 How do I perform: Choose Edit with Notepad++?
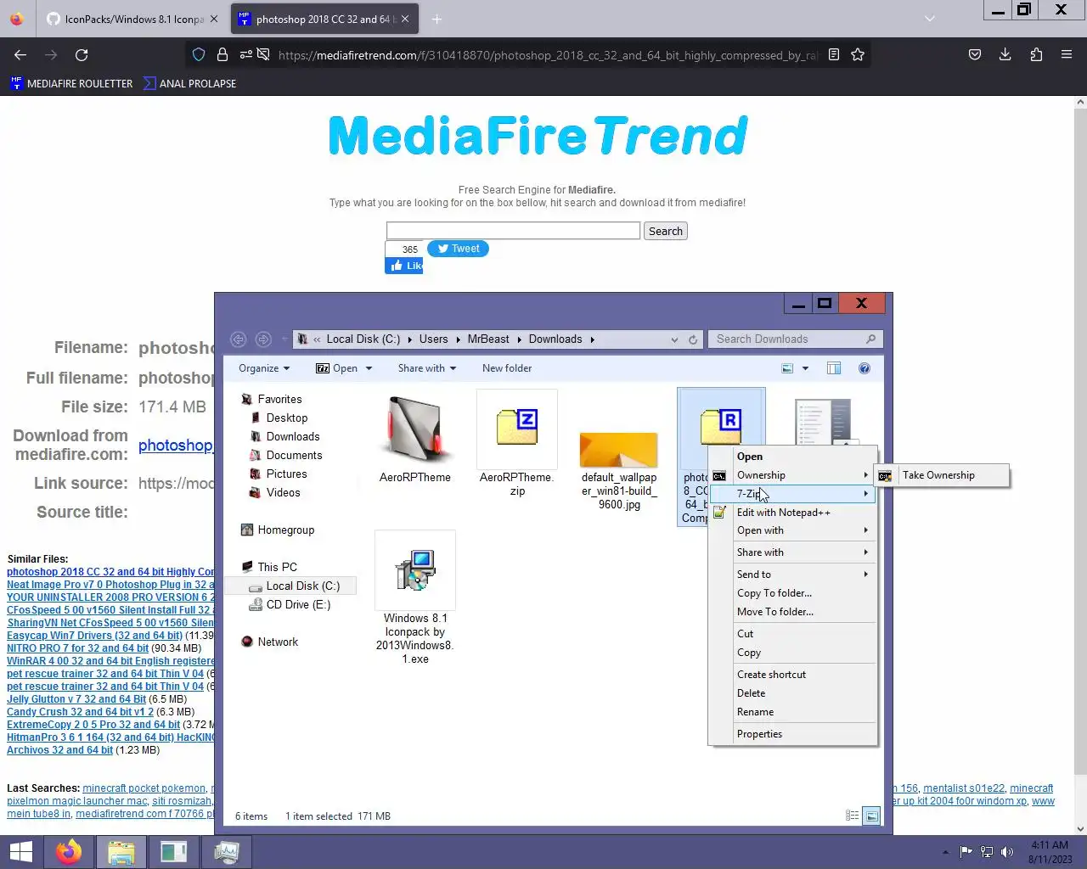pyautogui.click(x=784, y=513)
